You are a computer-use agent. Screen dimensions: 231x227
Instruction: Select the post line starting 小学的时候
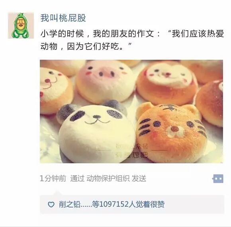[132, 34]
